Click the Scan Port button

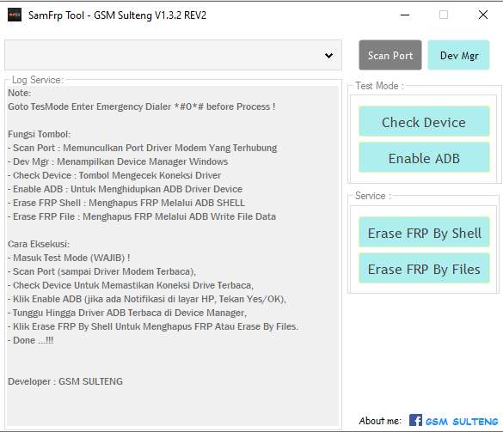(x=390, y=55)
